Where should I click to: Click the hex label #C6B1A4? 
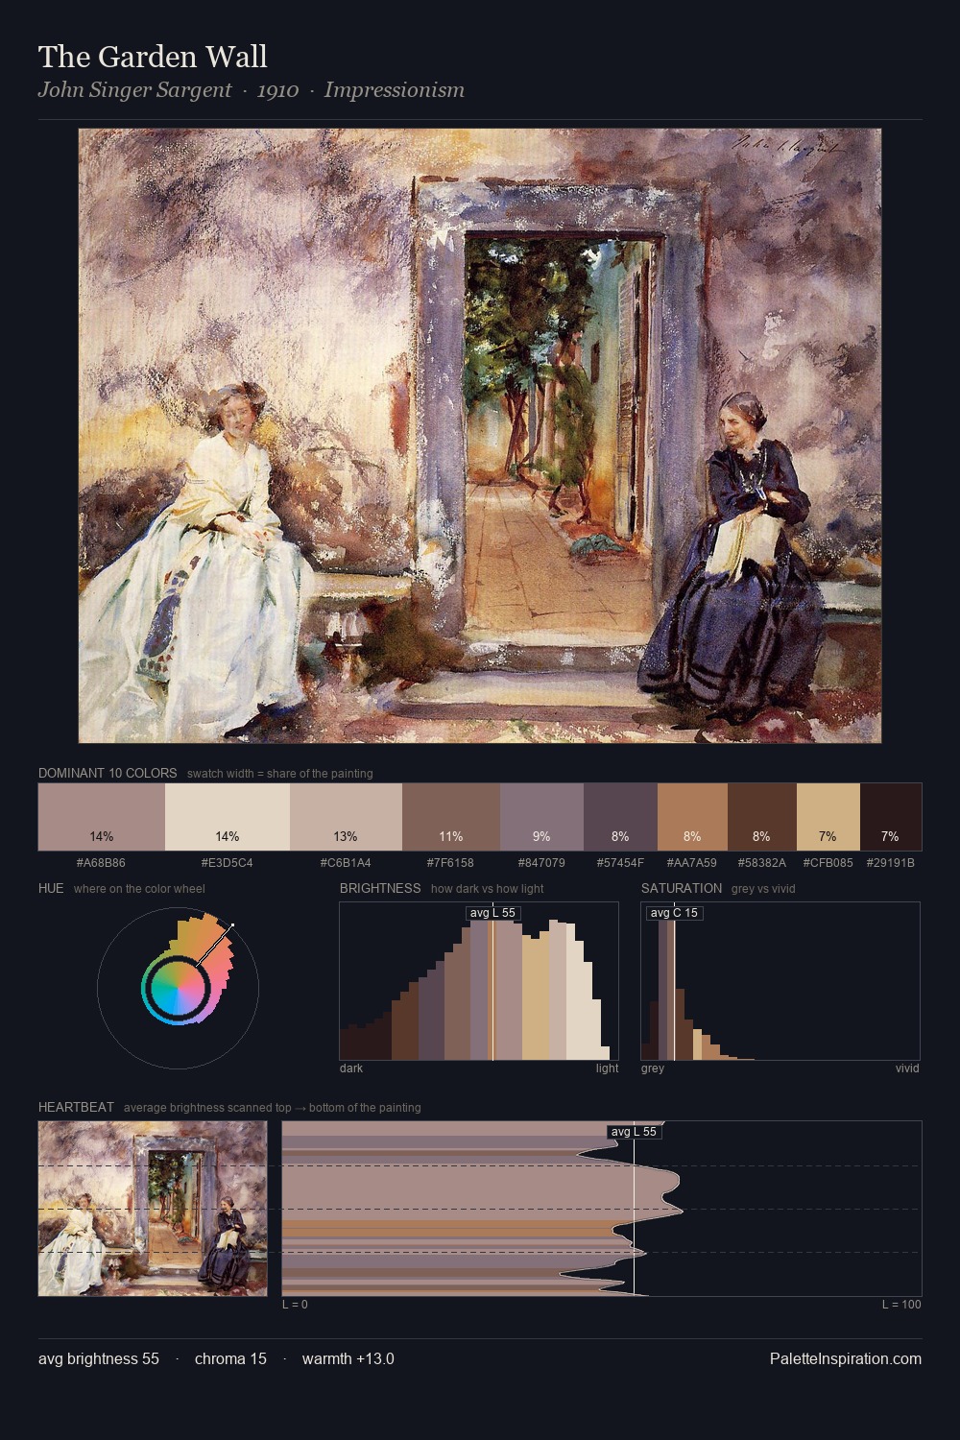346,863
